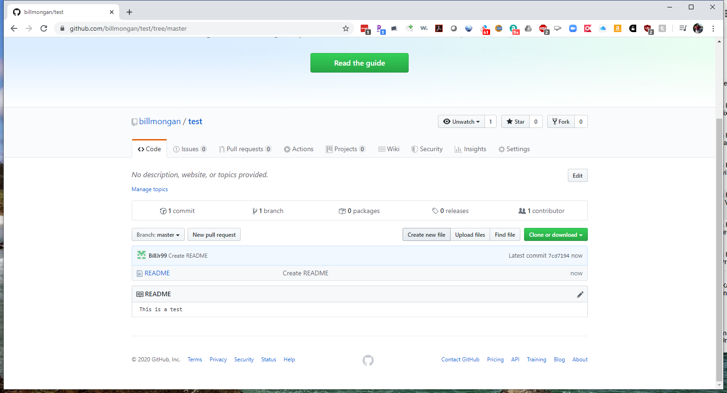Open Clone or download dropdown
This screenshot has width=727, height=393.
(556, 234)
